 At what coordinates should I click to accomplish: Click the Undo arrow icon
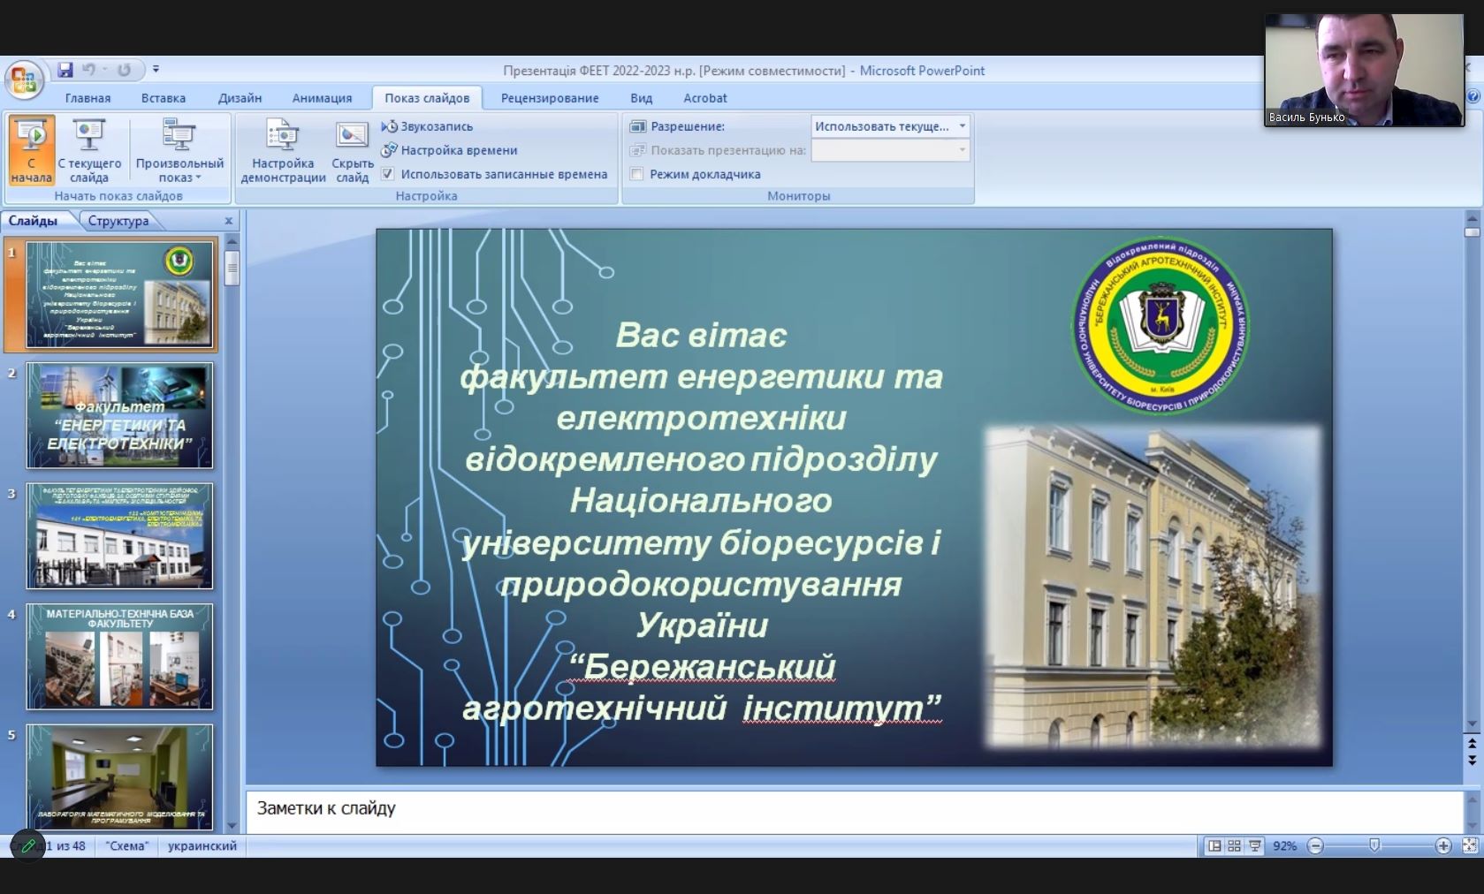coord(89,70)
